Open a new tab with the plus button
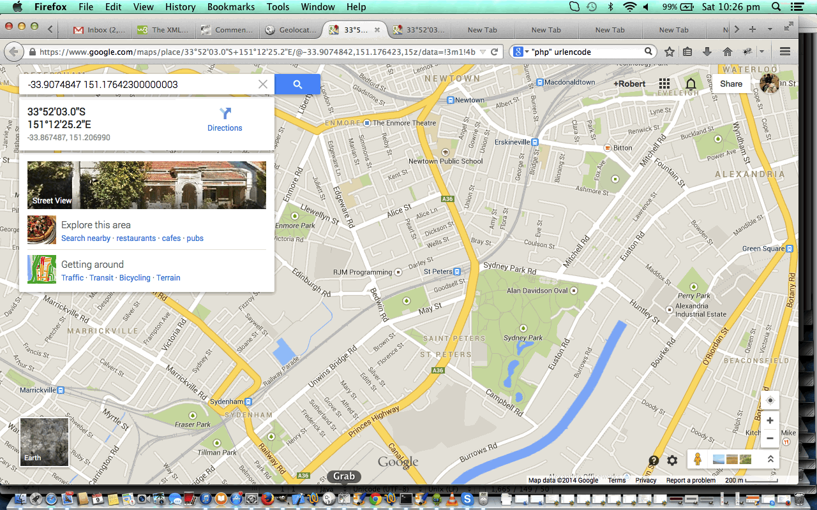817x510 pixels. tap(753, 29)
